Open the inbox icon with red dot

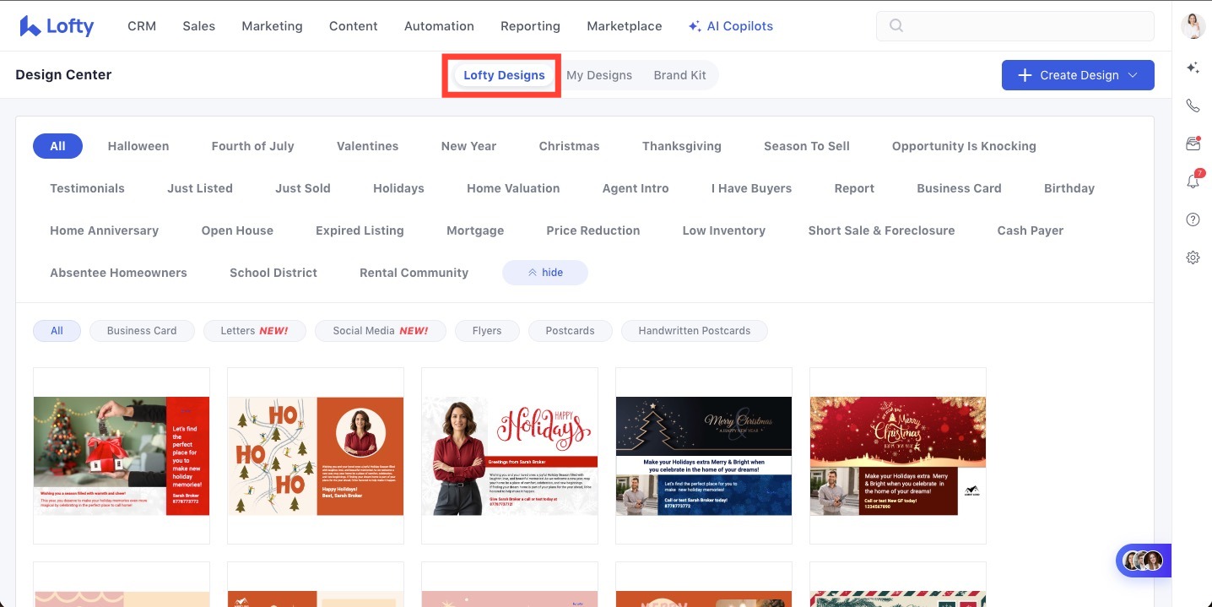pyautogui.click(x=1193, y=144)
